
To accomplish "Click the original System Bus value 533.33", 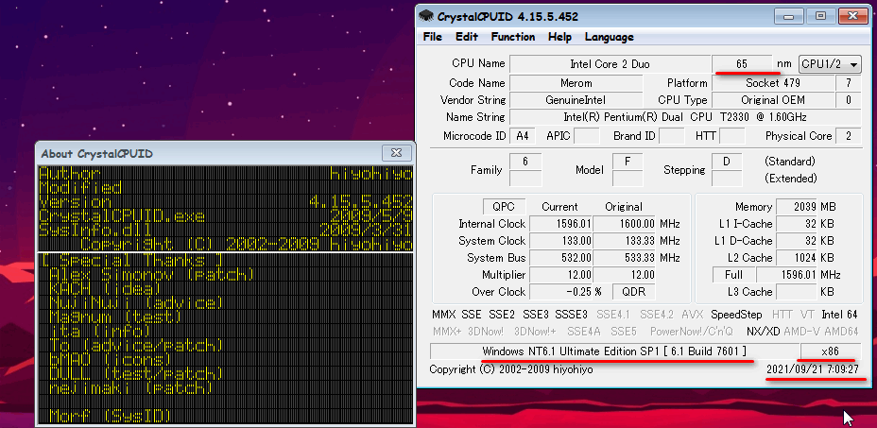I will [625, 258].
